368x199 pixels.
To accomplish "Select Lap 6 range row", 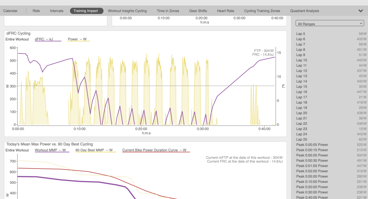I will coord(331,39).
